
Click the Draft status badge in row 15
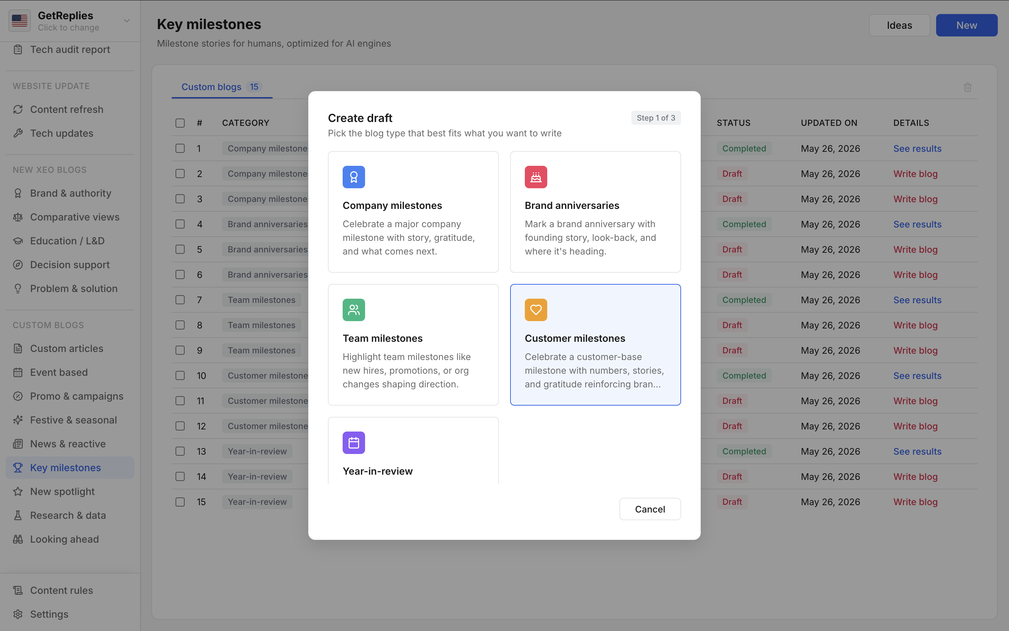coord(732,502)
